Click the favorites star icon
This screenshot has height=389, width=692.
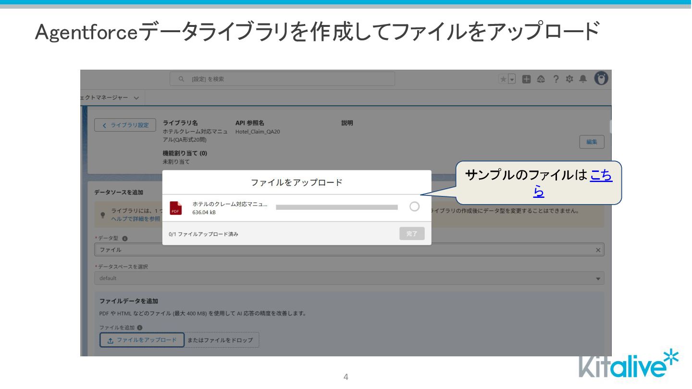[x=503, y=79]
